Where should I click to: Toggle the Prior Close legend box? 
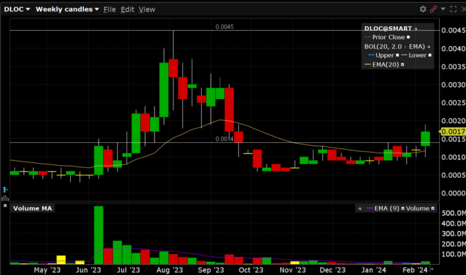tap(408, 37)
